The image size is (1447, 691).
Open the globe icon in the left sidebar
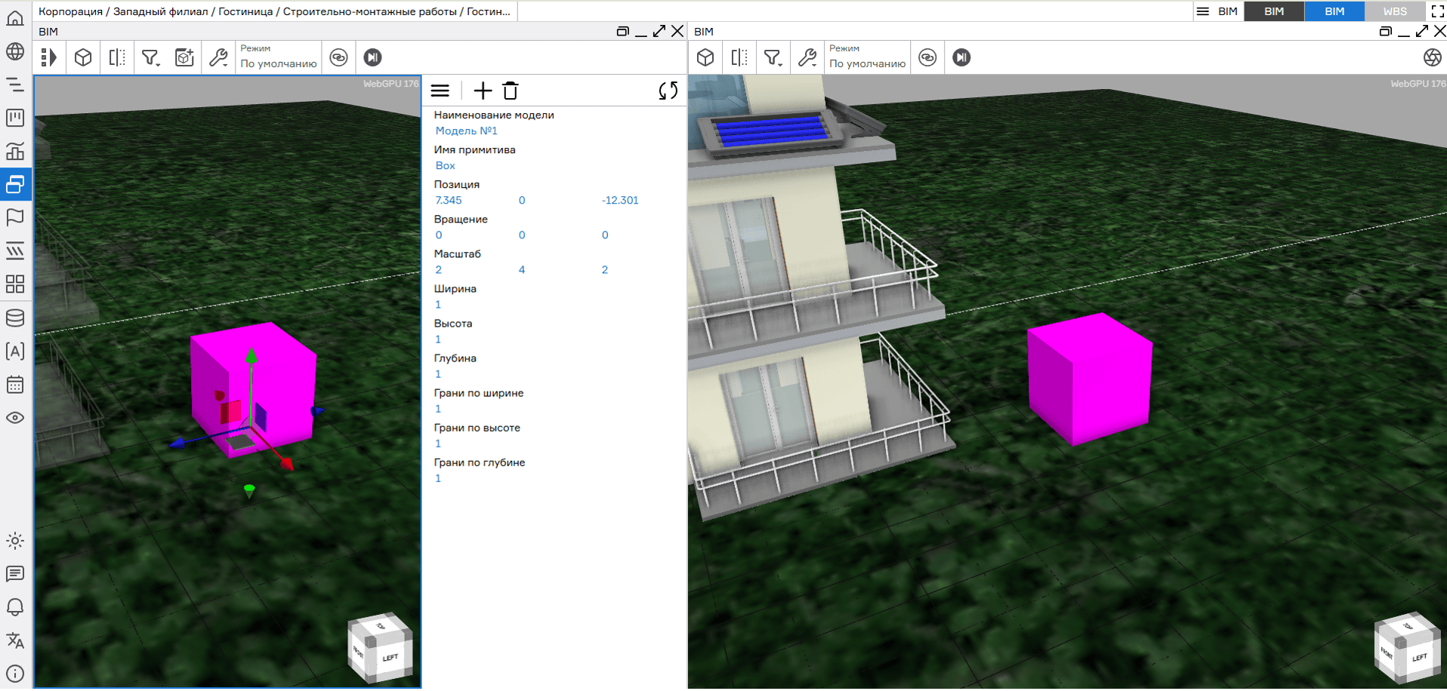click(15, 51)
